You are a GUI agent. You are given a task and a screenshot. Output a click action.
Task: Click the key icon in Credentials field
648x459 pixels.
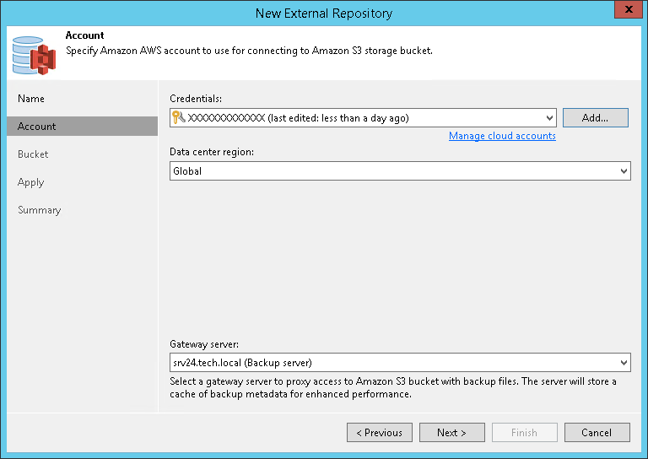(178, 118)
